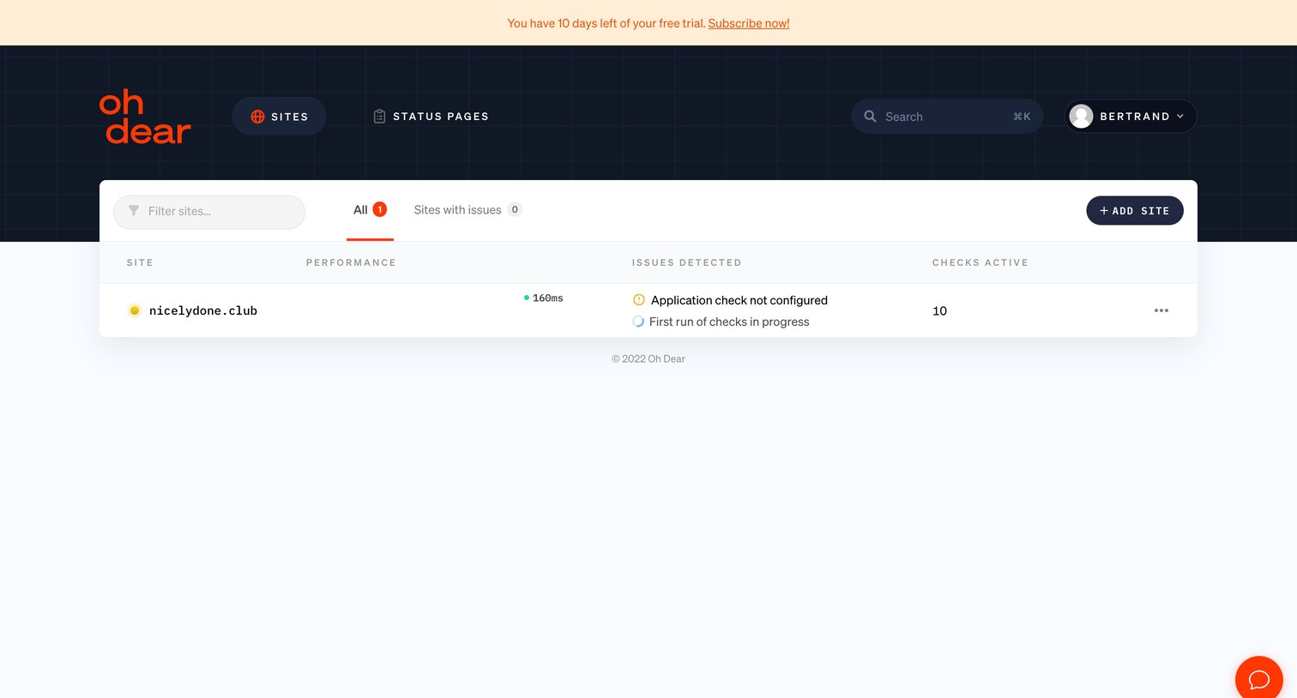Screen dimensions: 1297x698
Task: Open the chat support bubble
Action: coord(1258,679)
